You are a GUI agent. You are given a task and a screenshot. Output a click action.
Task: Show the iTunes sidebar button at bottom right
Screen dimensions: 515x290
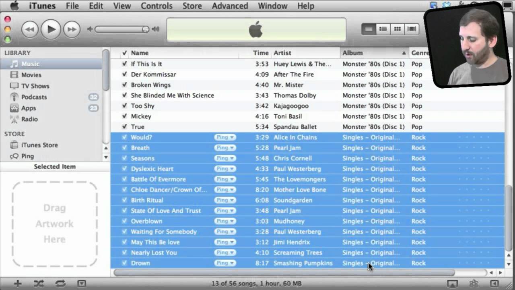tap(494, 284)
